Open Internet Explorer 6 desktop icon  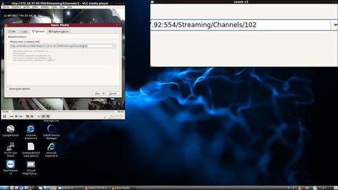pos(31,132)
